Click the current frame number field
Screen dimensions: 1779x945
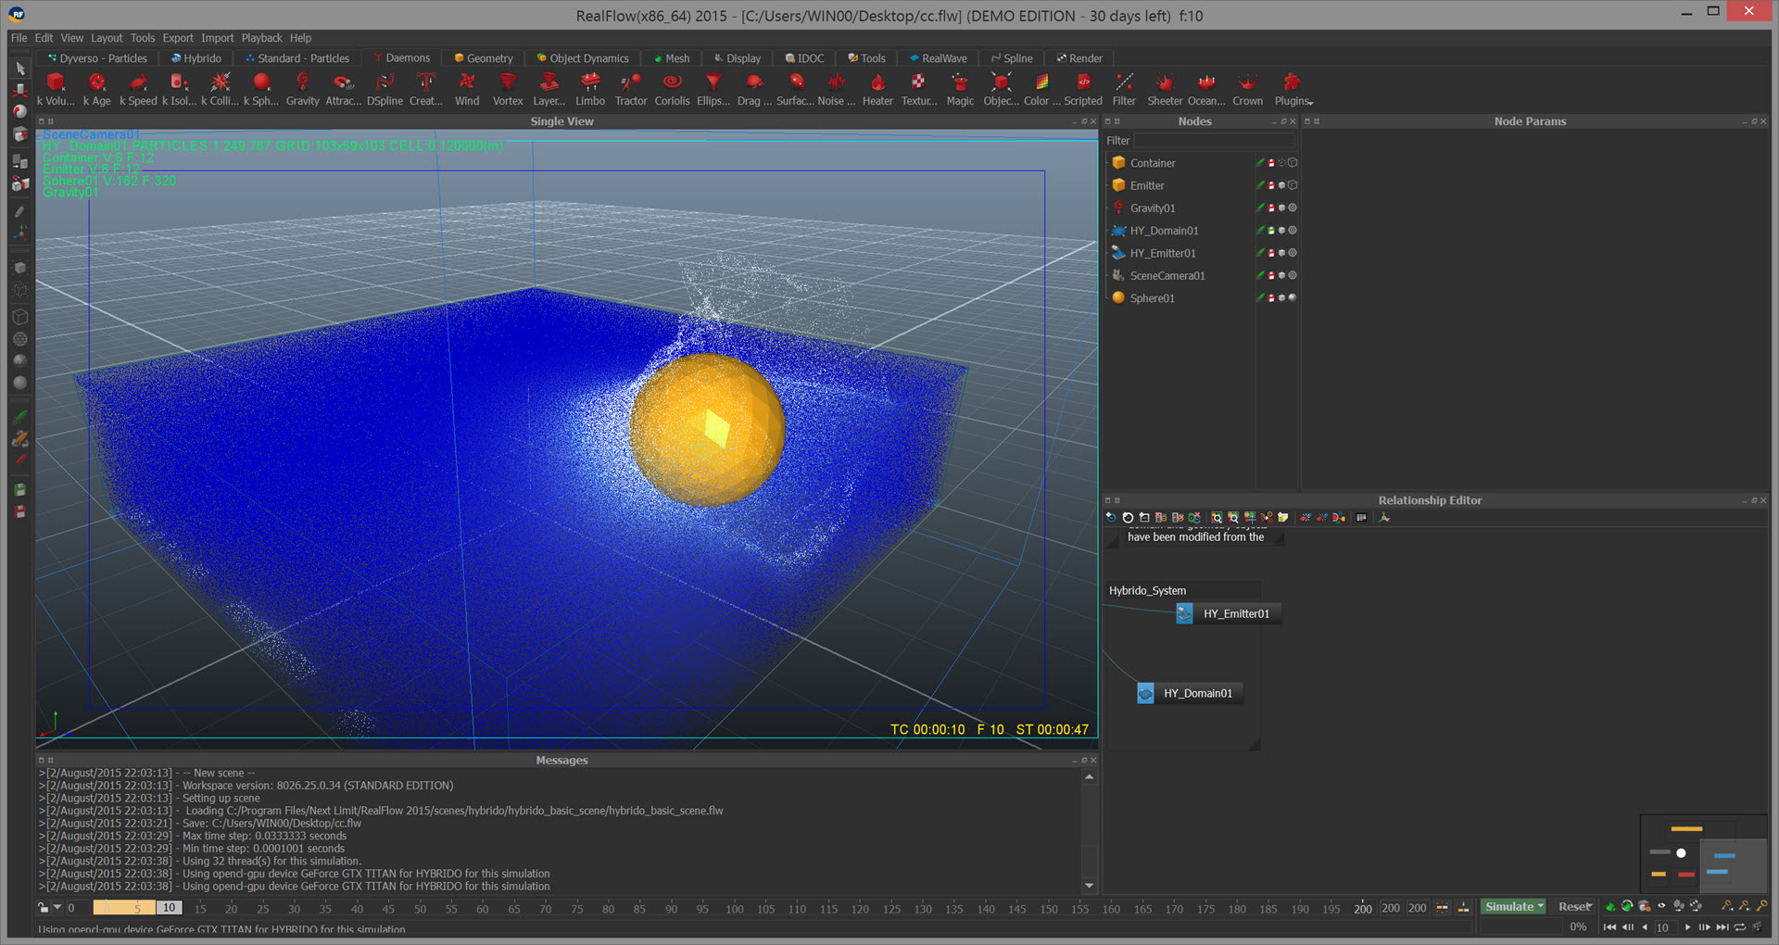click(x=1665, y=927)
